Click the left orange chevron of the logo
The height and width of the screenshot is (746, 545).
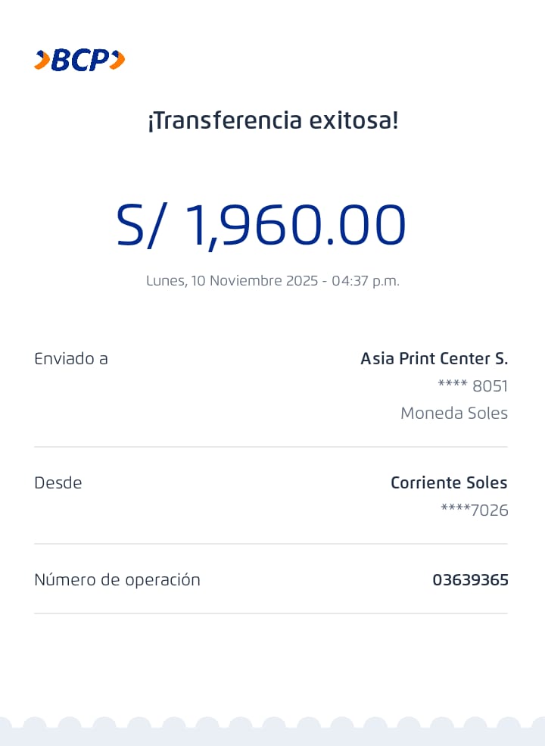42,60
